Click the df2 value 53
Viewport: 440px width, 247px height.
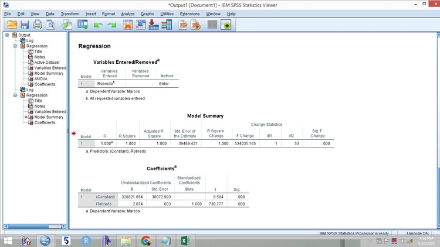pyautogui.click(x=297, y=143)
